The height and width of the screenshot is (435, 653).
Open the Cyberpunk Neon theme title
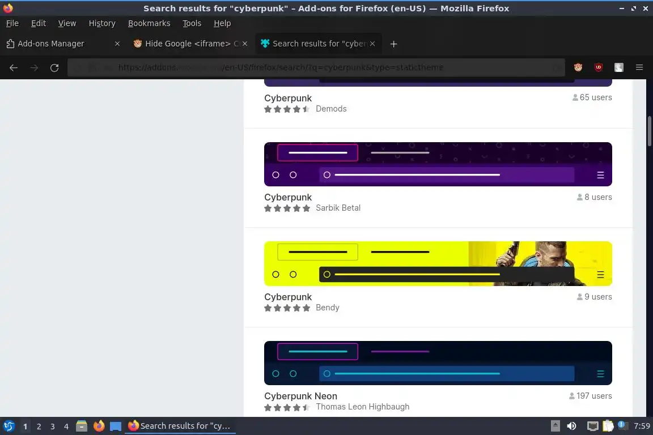click(300, 396)
